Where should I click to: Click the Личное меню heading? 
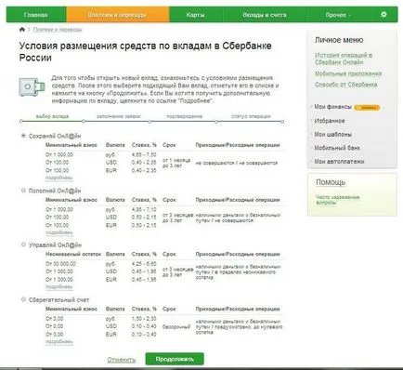click(339, 40)
